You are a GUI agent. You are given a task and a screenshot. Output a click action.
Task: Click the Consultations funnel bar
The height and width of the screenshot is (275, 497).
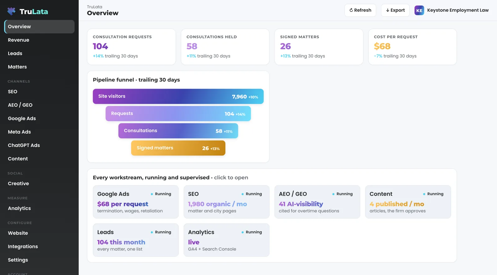178,131
